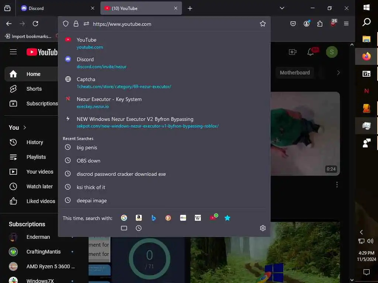
Task: Open the list all tabs dropdown arrow
Action: click(x=282, y=8)
